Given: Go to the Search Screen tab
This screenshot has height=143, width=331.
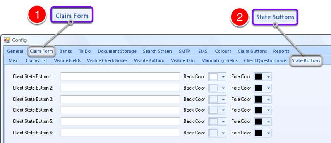Looking at the screenshot, I should (x=157, y=51).
